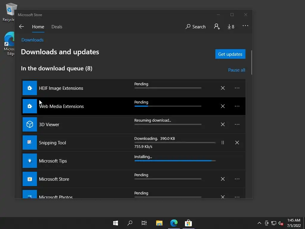
Task: Go back with the arrow icon
Action: (x=21, y=27)
